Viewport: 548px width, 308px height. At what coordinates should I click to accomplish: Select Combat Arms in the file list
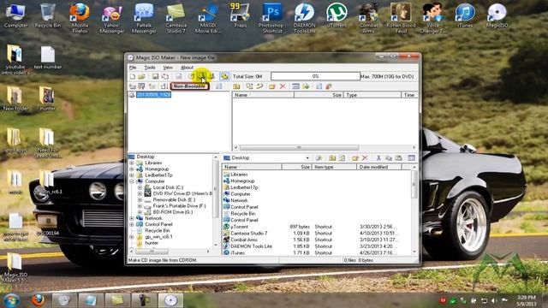(x=244, y=240)
